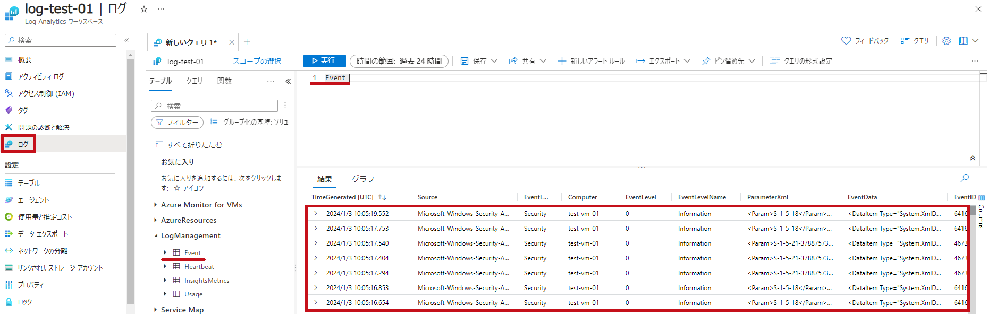Collapse the query editor with double chevron

tap(973, 158)
